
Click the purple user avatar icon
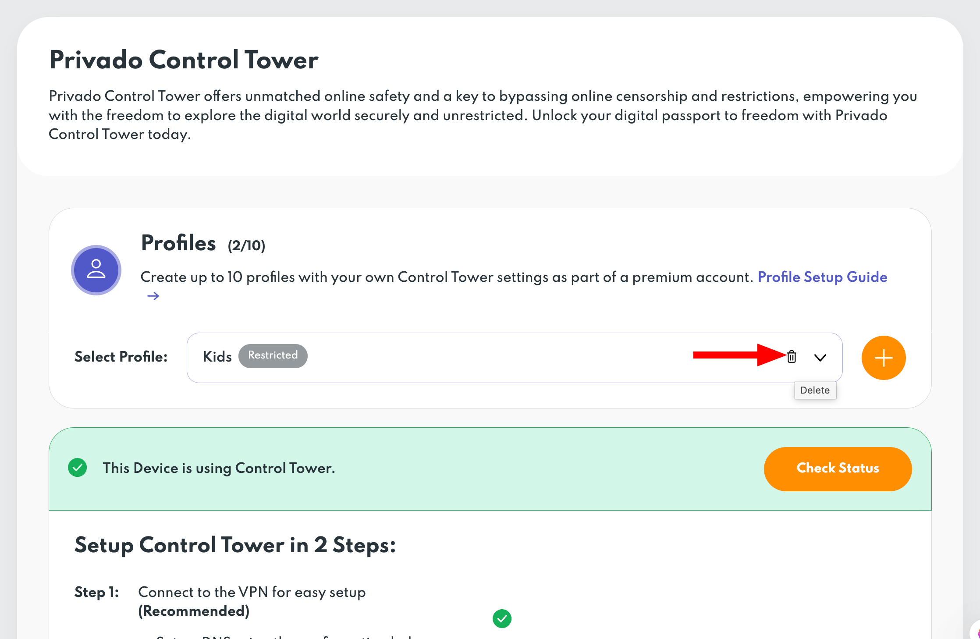coord(96,270)
